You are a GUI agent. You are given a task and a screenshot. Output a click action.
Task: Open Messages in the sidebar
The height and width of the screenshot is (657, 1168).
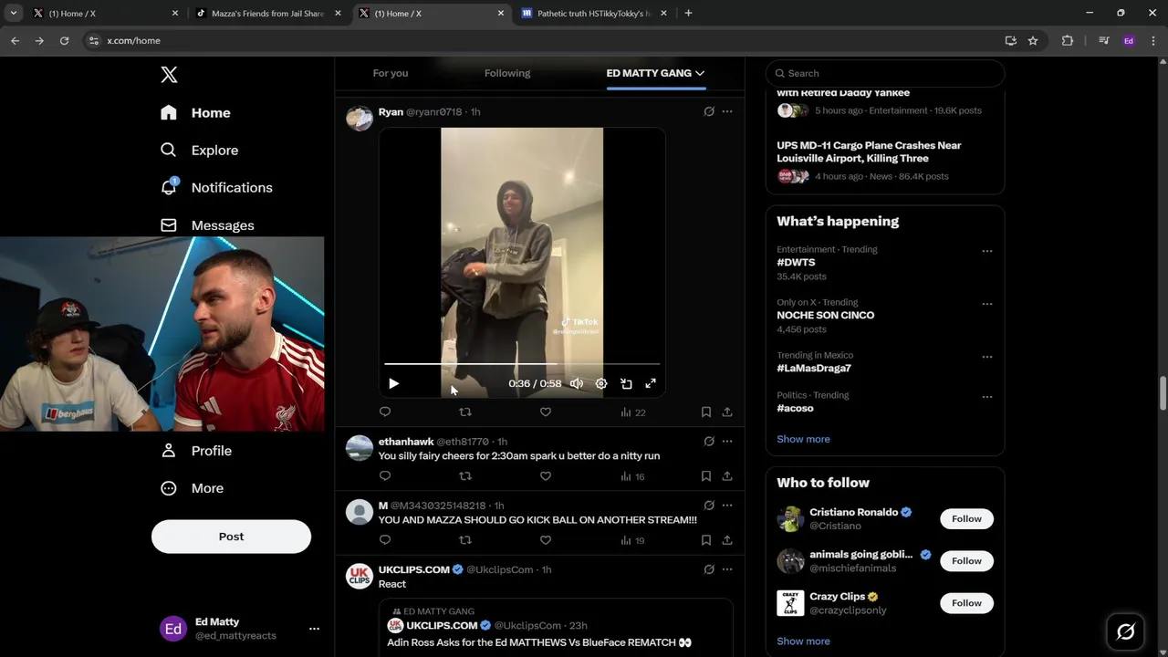(x=207, y=224)
